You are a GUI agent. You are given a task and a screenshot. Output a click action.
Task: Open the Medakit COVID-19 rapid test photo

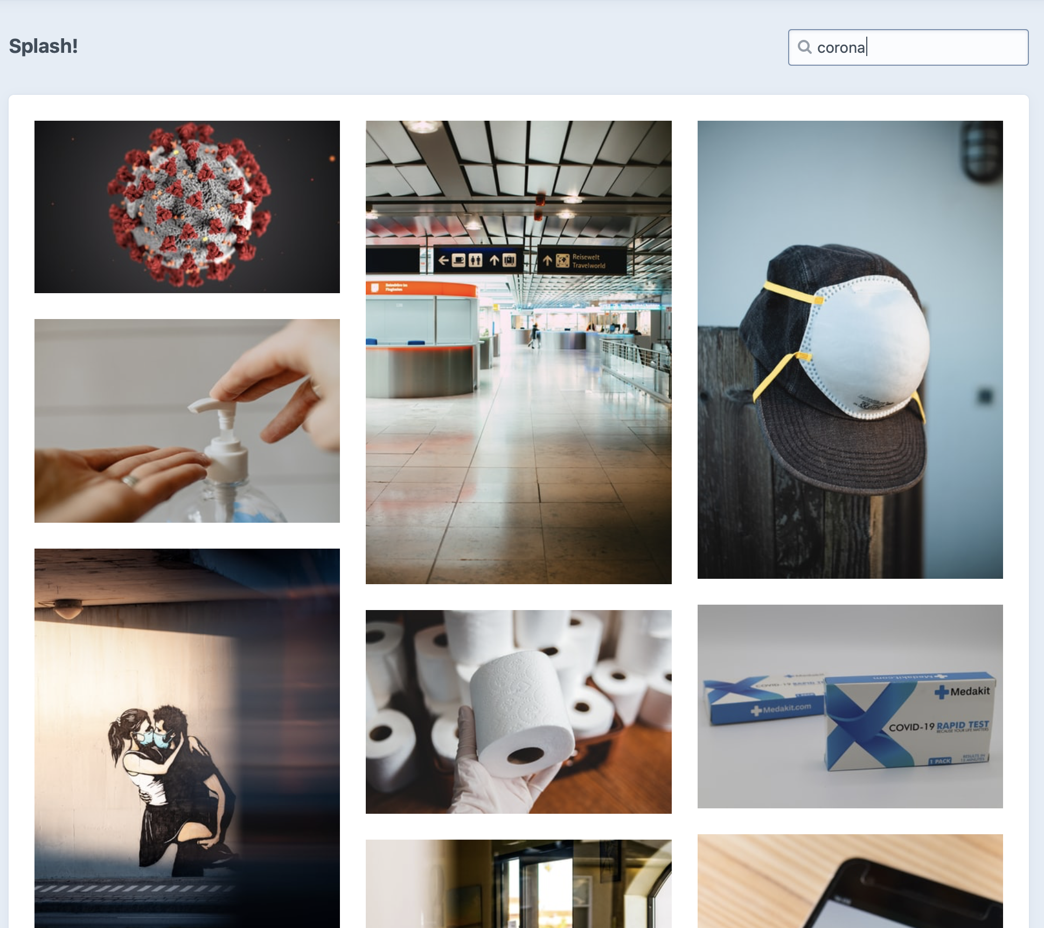[850, 707]
